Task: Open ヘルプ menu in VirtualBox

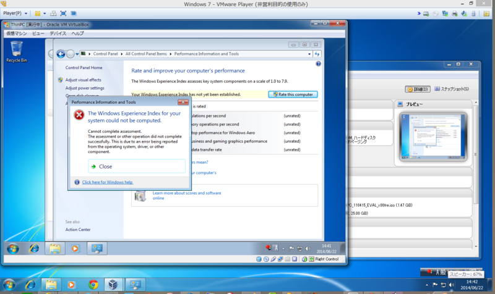Action: (x=78, y=33)
